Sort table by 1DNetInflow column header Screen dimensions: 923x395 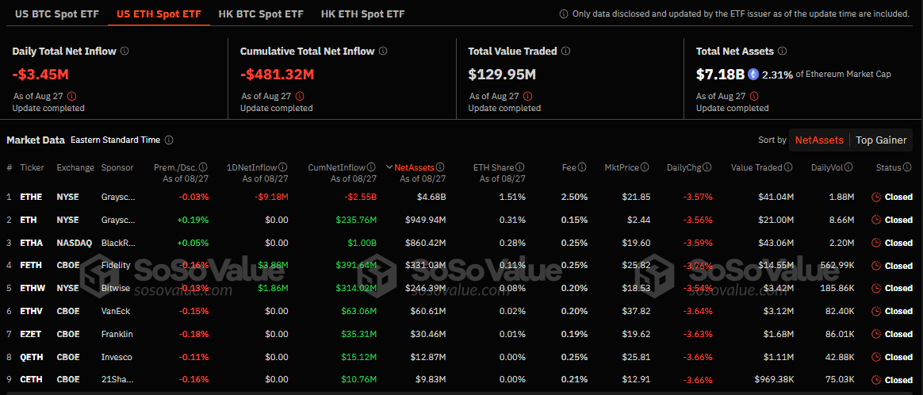[x=253, y=168]
